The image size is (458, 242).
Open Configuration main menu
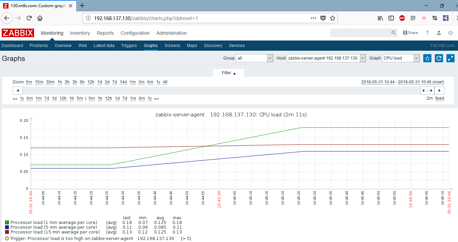(135, 33)
